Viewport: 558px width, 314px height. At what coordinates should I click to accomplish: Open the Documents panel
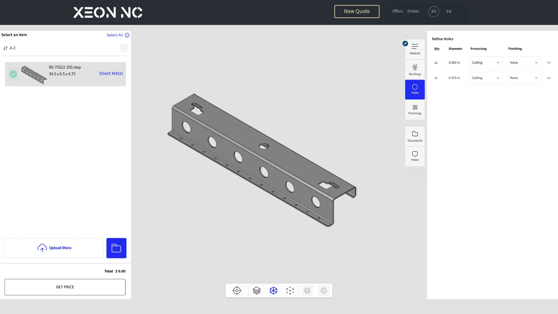pyautogui.click(x=415, y=136)
